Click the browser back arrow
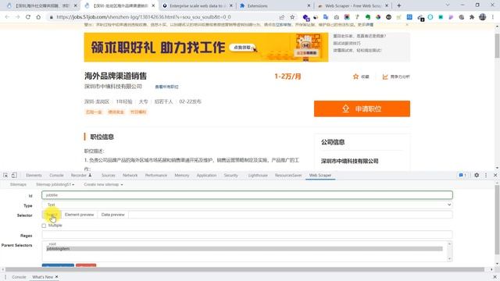The height and width of the screenshot is (281, 500). (x=7, y=17)
